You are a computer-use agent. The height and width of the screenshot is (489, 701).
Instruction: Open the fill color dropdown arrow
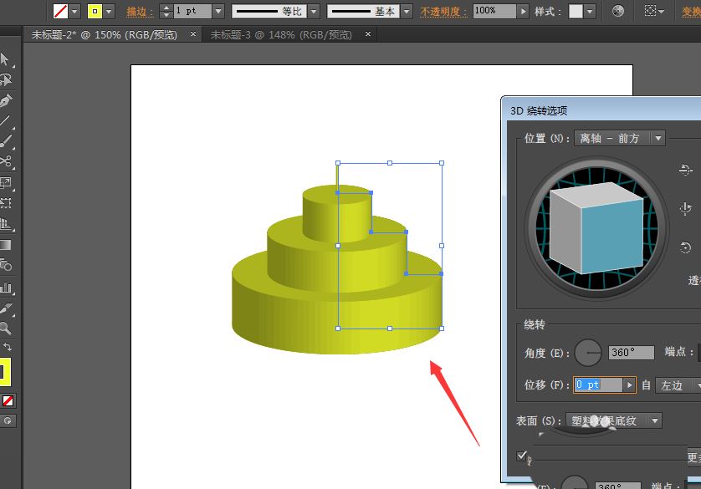(74, 11)
